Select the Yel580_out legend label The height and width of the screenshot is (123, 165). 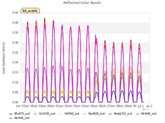[72, 114]
